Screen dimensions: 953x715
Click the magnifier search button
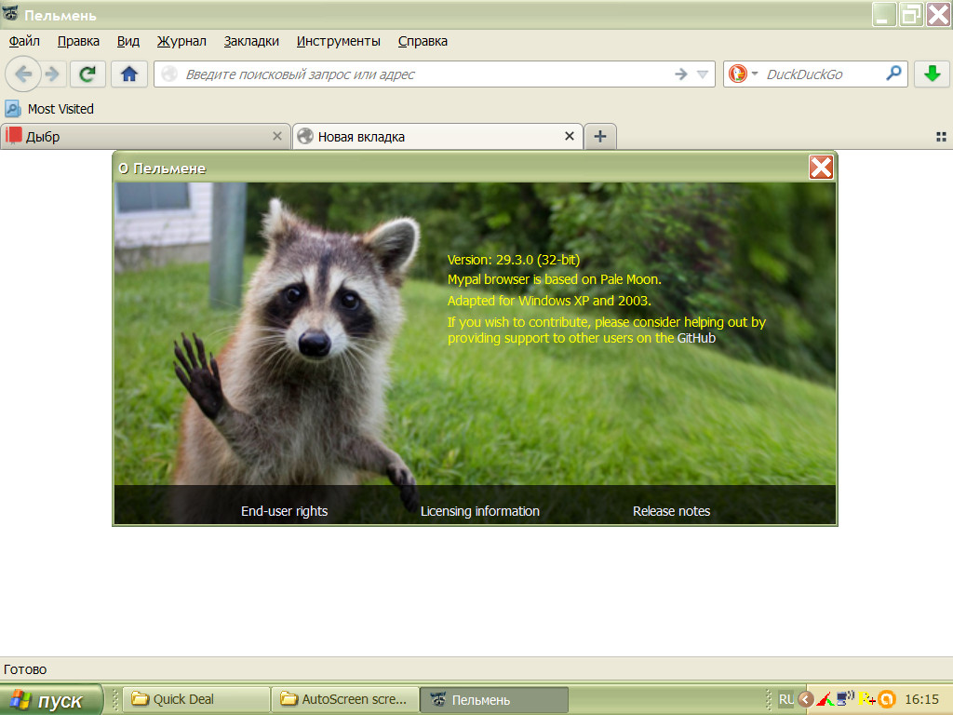pyautogui.click(x=893, y=74)
